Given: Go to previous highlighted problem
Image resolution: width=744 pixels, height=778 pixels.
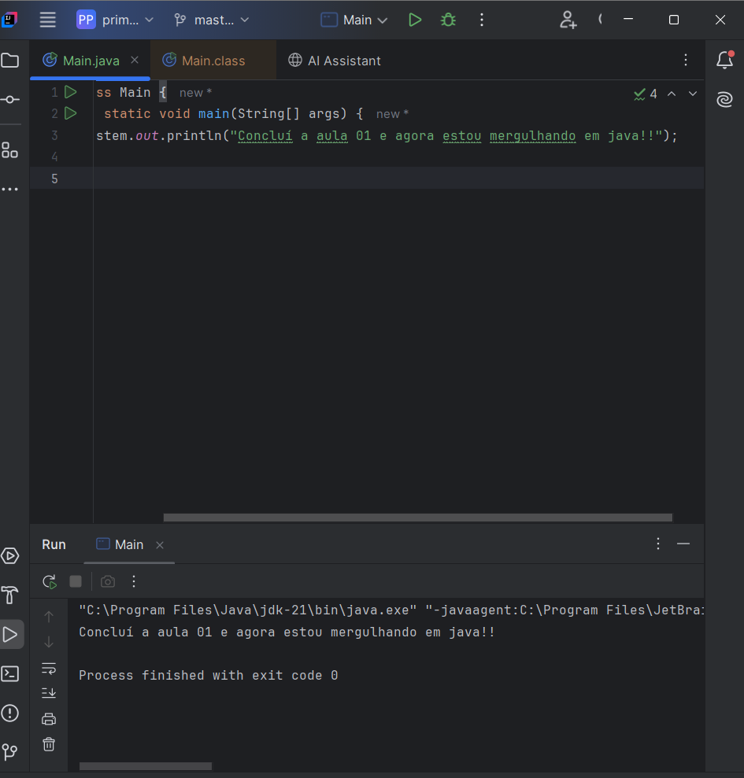Looking at the screenshot, I should tap(672, 94).
